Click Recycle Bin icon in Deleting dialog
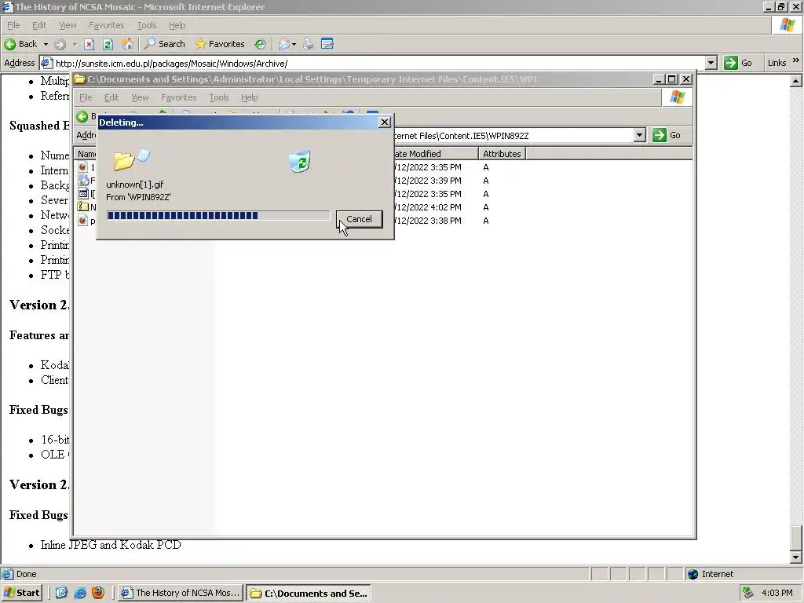Viewport: 804px width, 603px height. (299, 161)
